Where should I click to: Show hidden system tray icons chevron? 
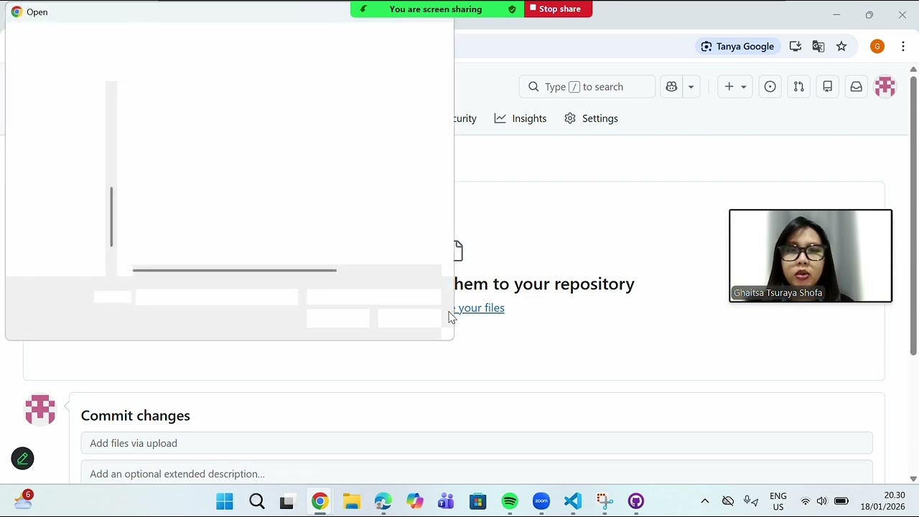(x=704, y=501)
